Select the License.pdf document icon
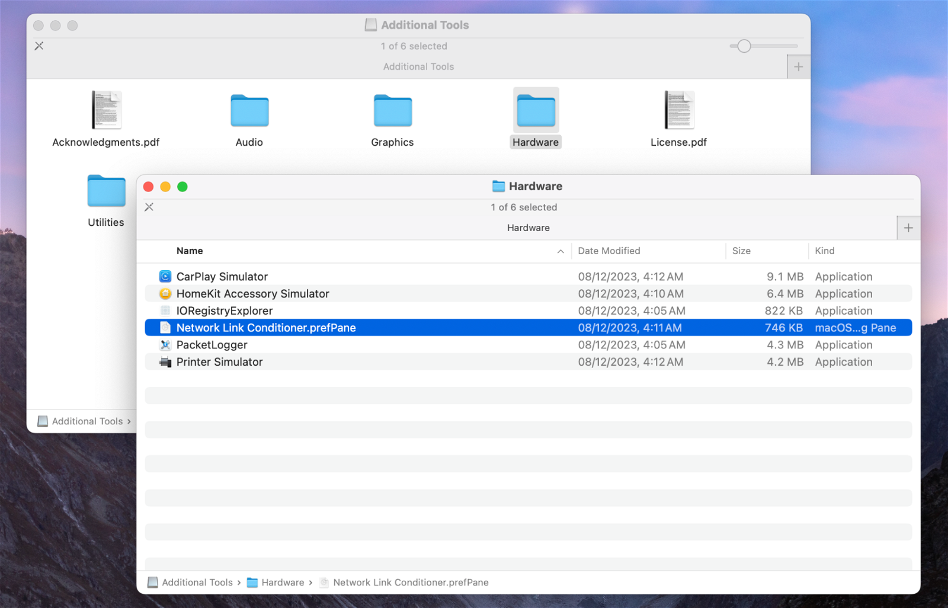This screenshot has height=608, width=948. [x=678, y=110]
